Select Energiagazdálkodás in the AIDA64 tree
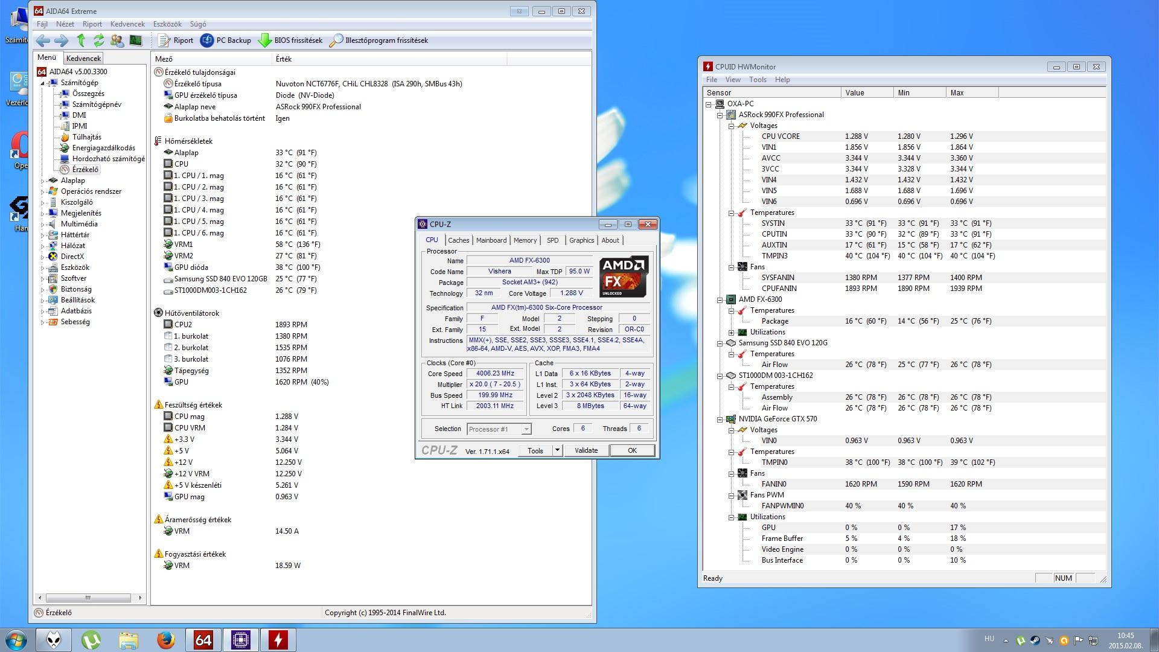This screenshot has width=1159, height=652. pos(104,148)
